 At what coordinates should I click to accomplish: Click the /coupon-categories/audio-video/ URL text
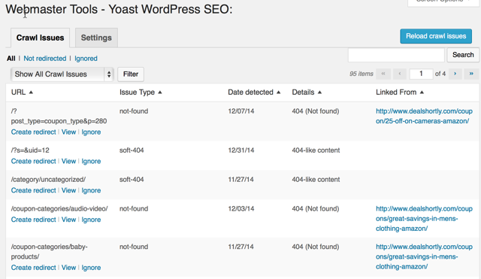coord(59,209)
